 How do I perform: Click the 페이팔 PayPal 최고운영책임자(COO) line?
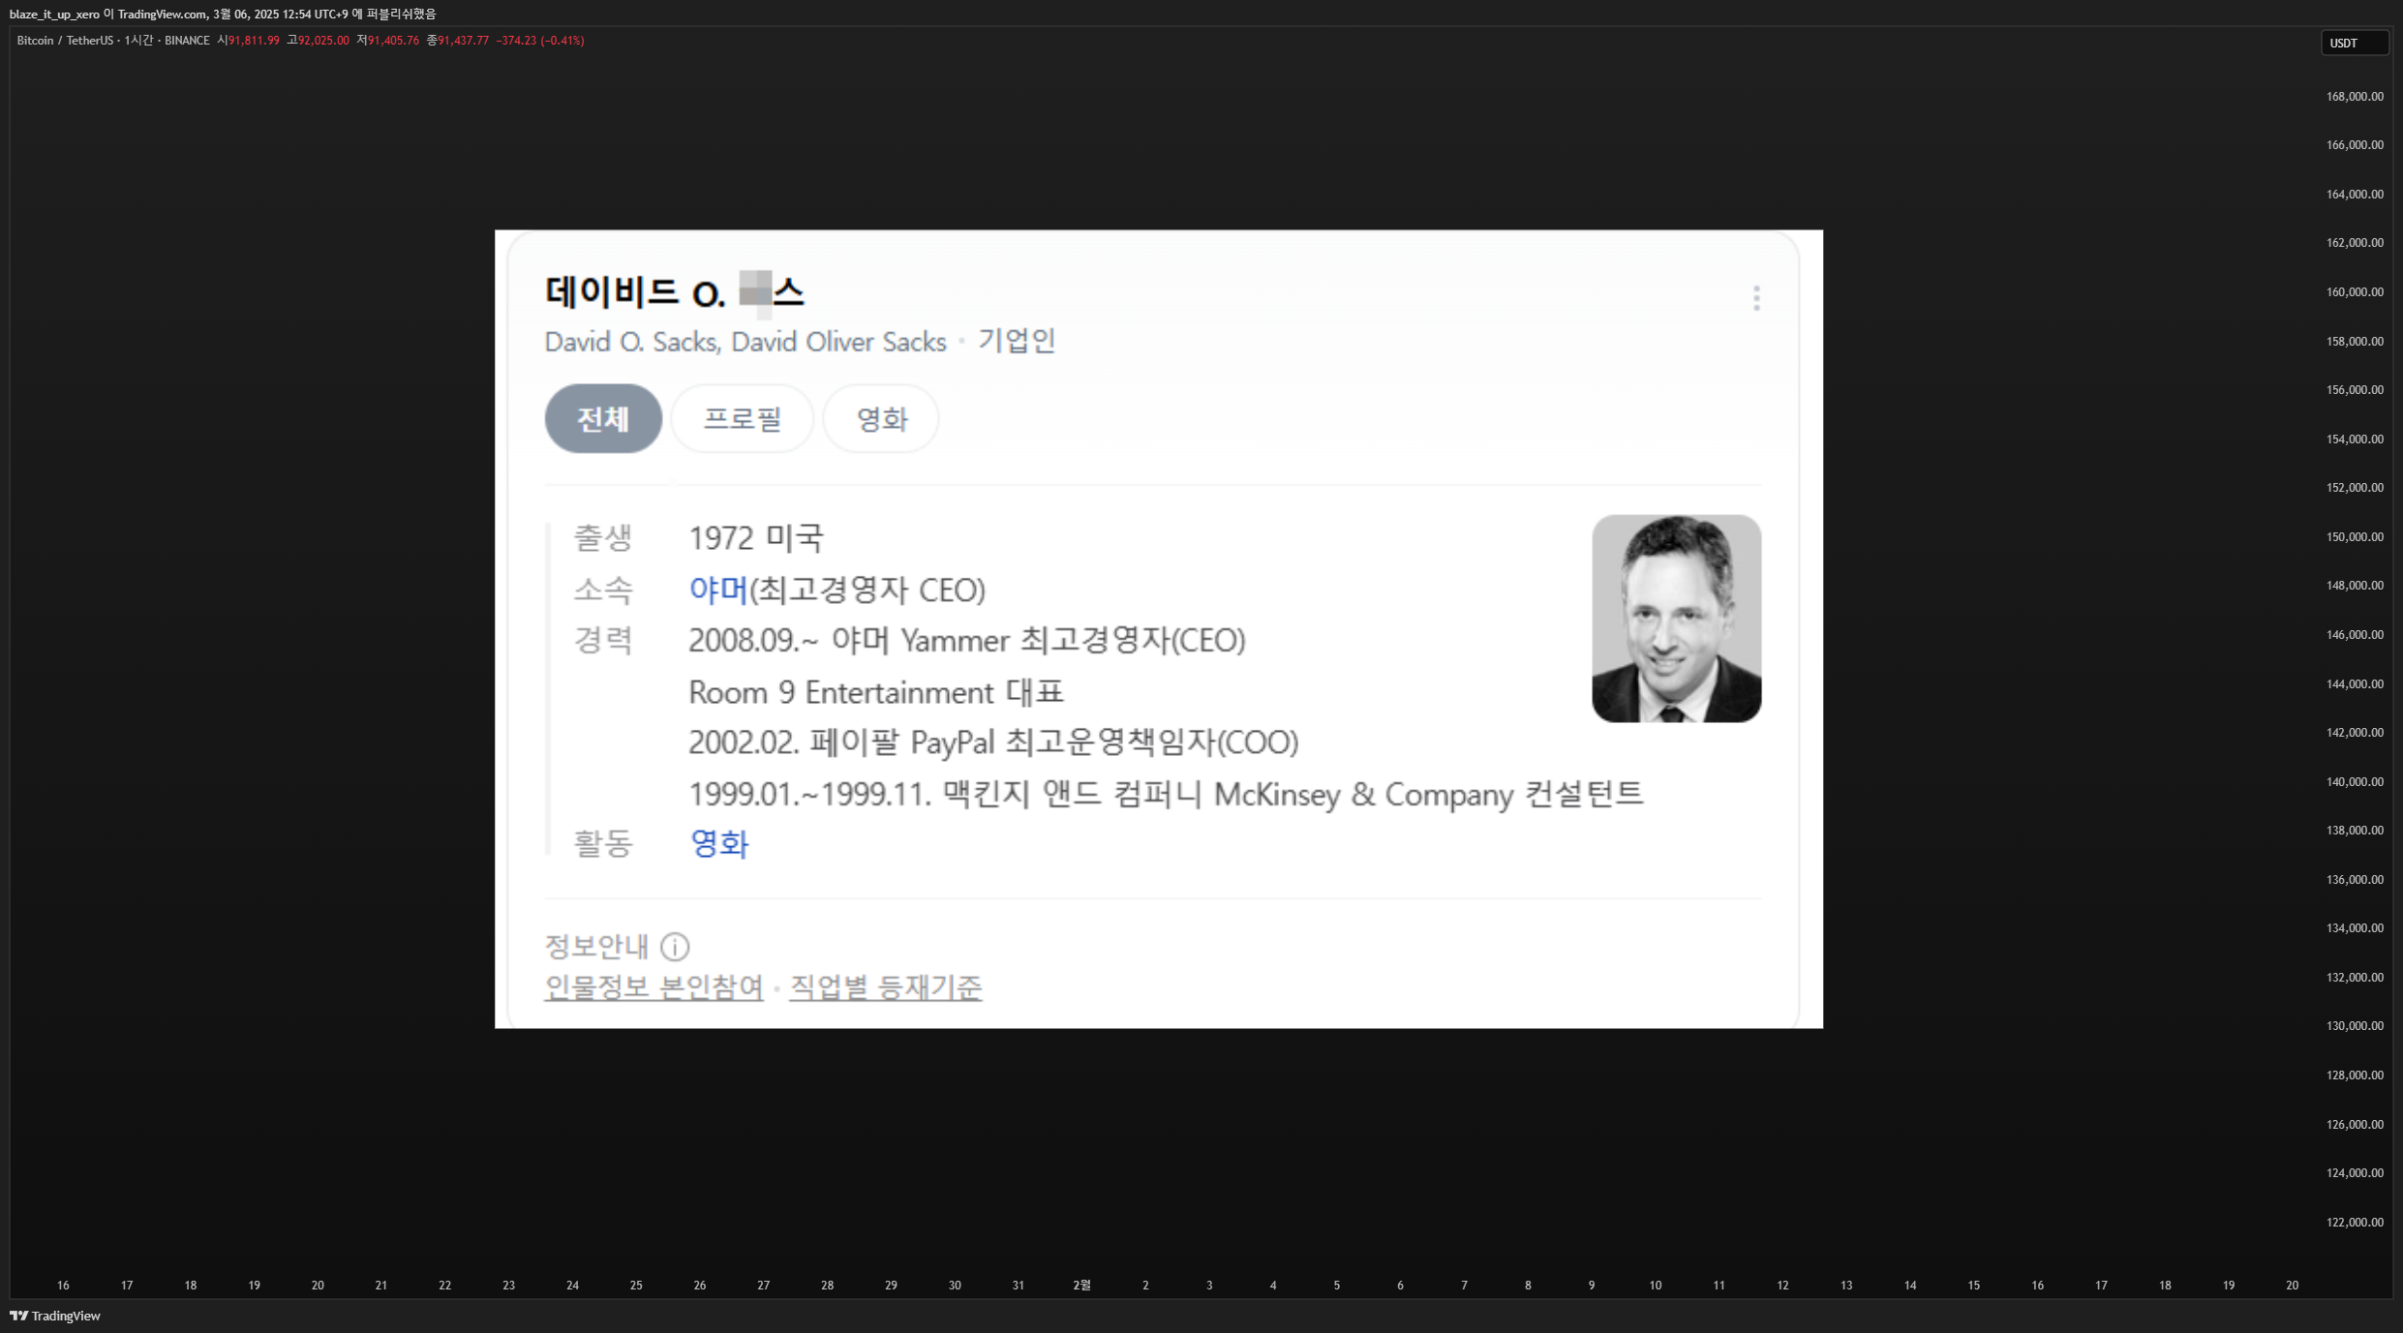click(993, 742)
